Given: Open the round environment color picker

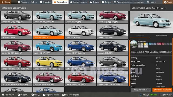Looking at the screenshot, I should point(134,44).
